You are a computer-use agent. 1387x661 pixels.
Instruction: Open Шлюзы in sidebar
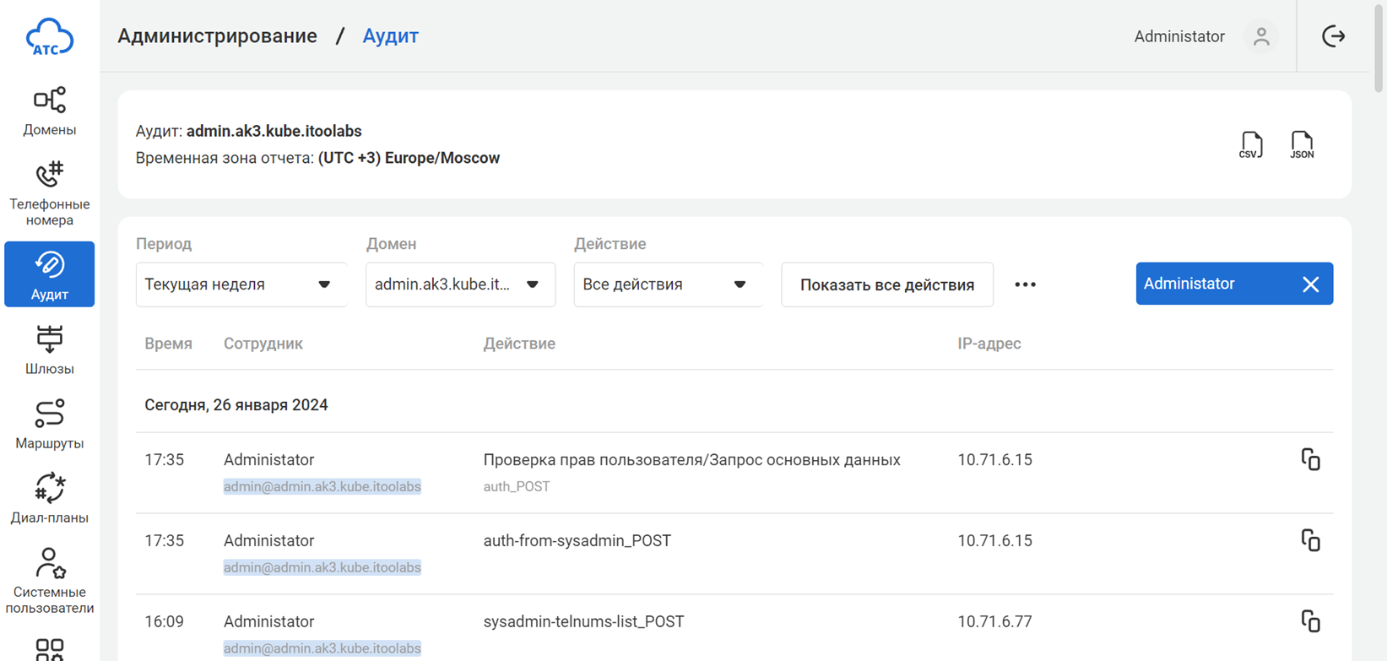[50, 349]
